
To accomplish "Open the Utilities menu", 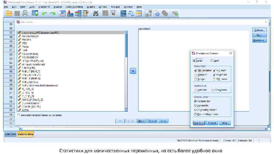I will point(102,7).
